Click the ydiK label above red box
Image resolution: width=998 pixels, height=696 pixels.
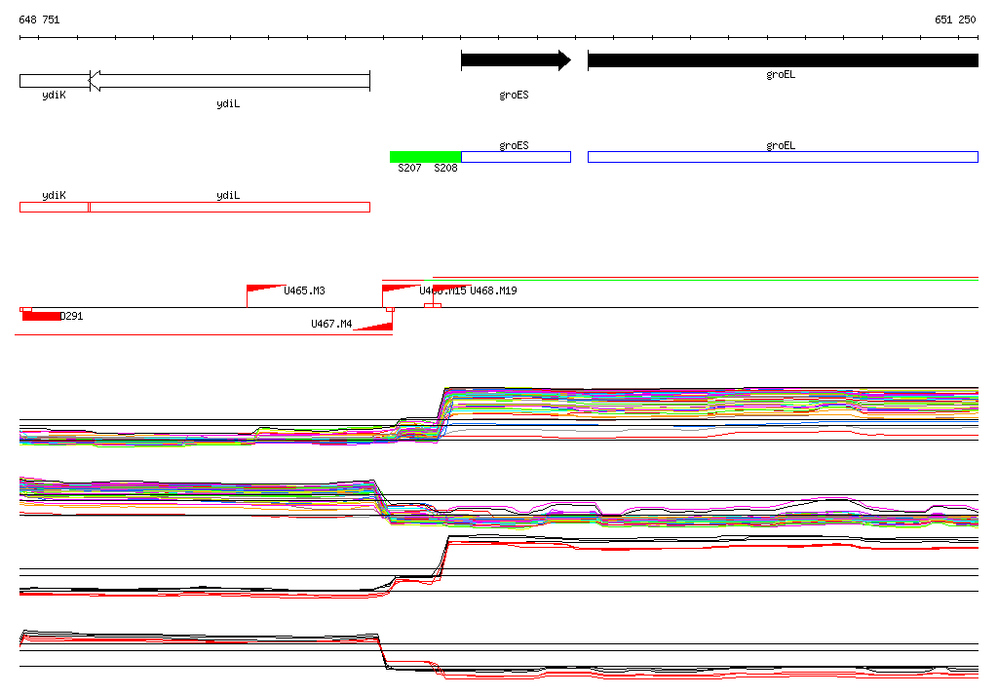55,195
